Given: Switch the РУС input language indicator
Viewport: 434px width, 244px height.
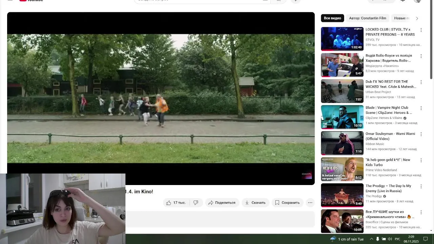Looking at the screenshot, I should [398, 239].
